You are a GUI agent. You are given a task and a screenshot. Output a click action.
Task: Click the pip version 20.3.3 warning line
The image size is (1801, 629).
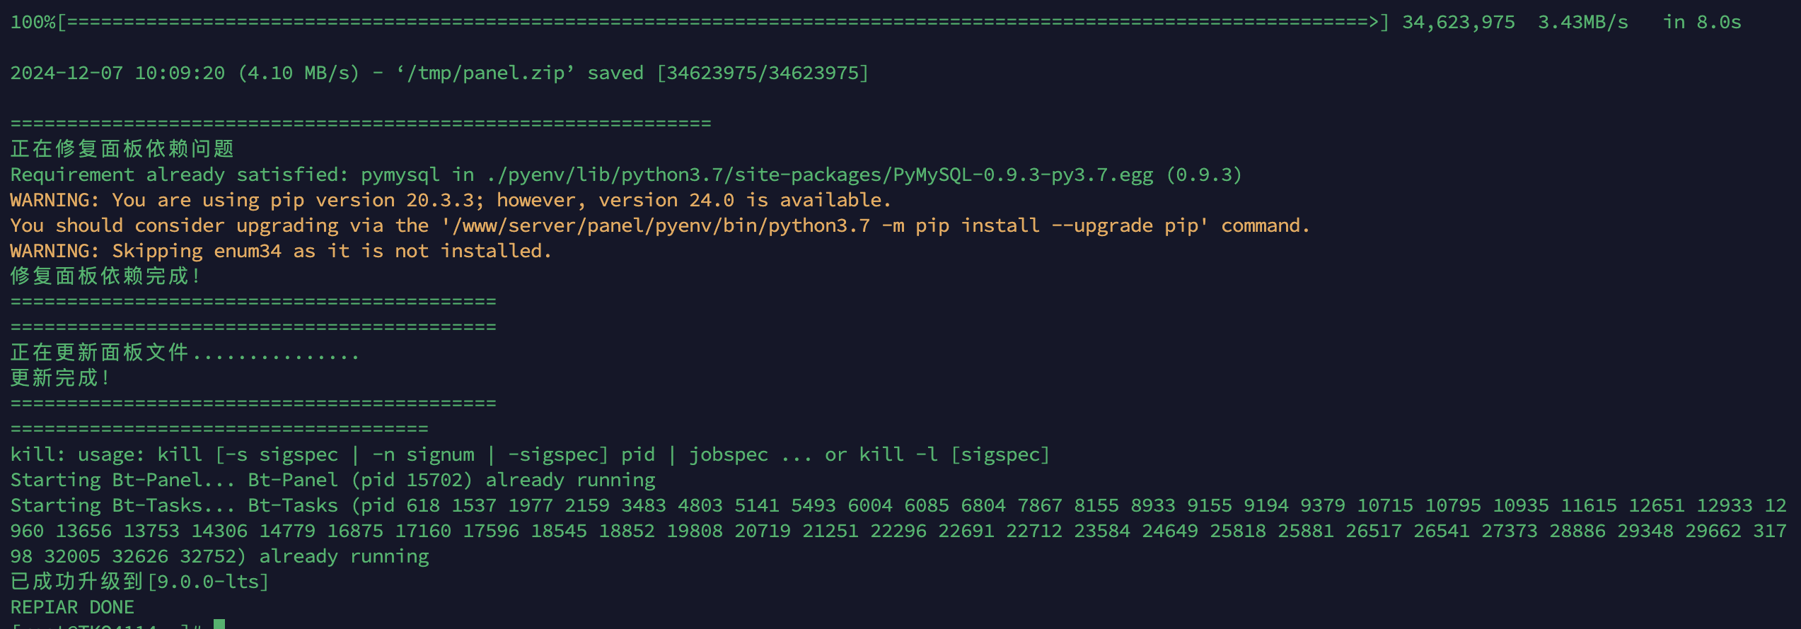coord(451,201)
